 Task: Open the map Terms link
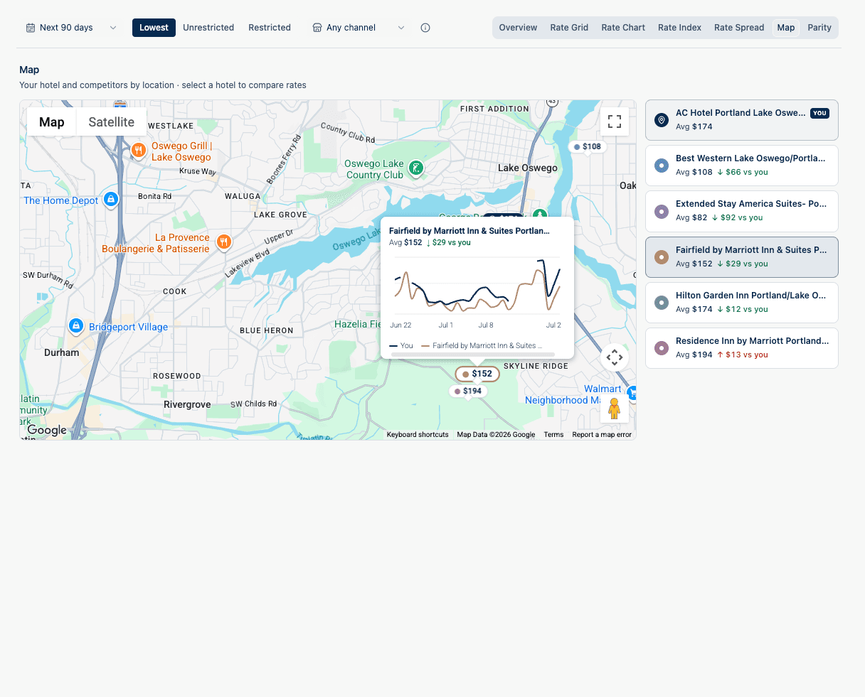click(x=553, y=435)
